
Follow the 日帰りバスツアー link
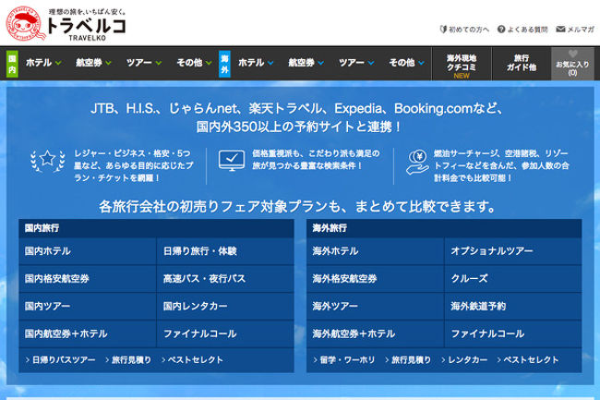tap(60, 360)
